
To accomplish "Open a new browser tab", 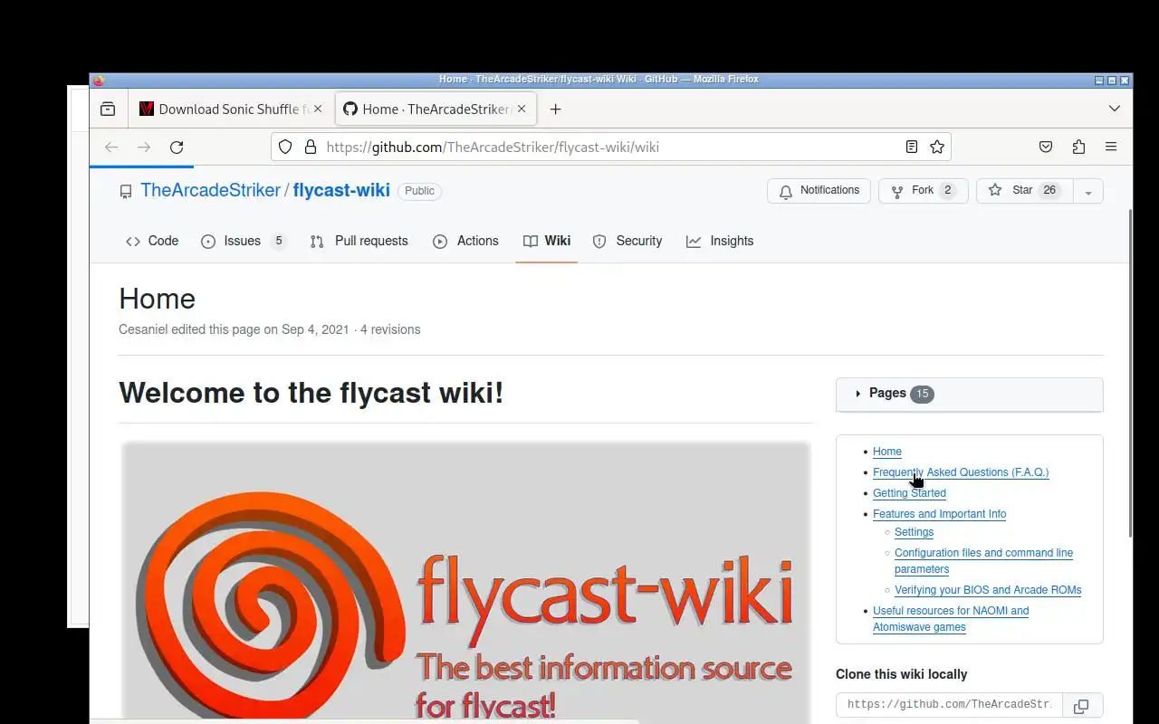I will pyautogui.click(x=556, y=109).
